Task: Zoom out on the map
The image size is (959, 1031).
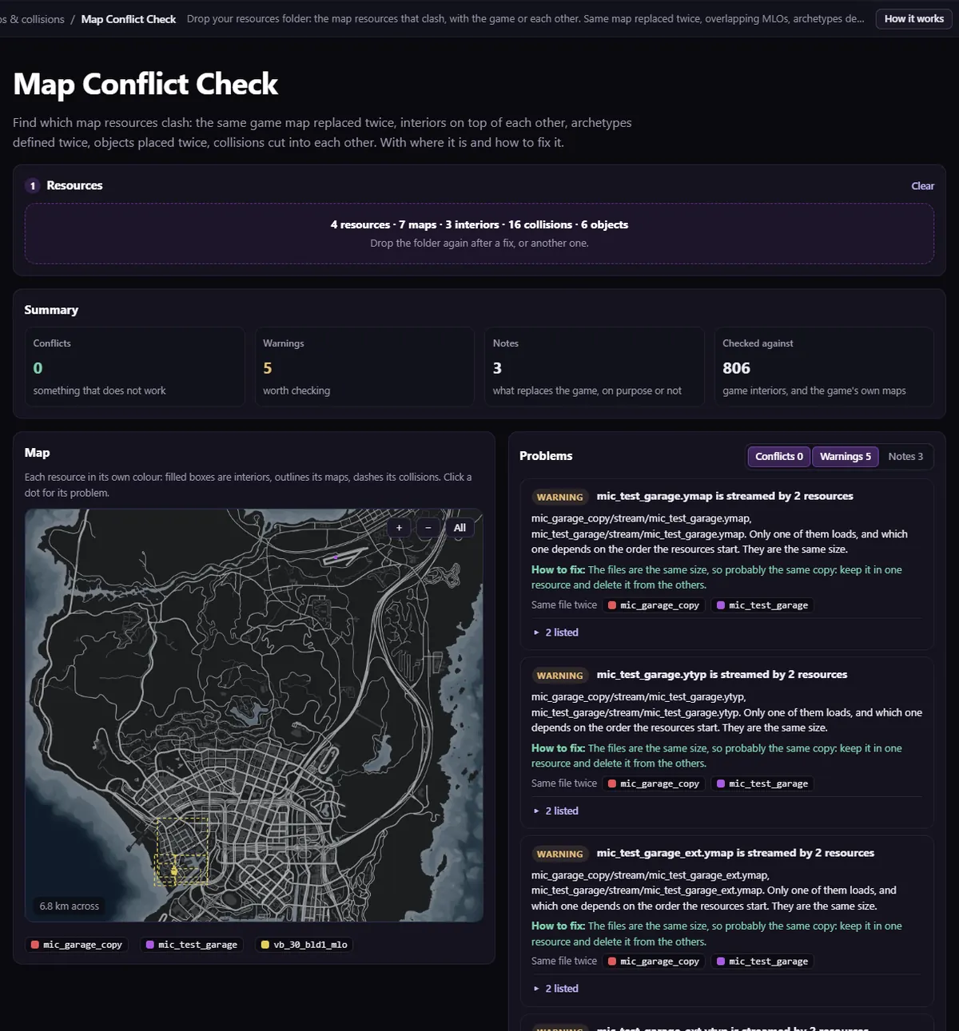Action: pos(428,528)
